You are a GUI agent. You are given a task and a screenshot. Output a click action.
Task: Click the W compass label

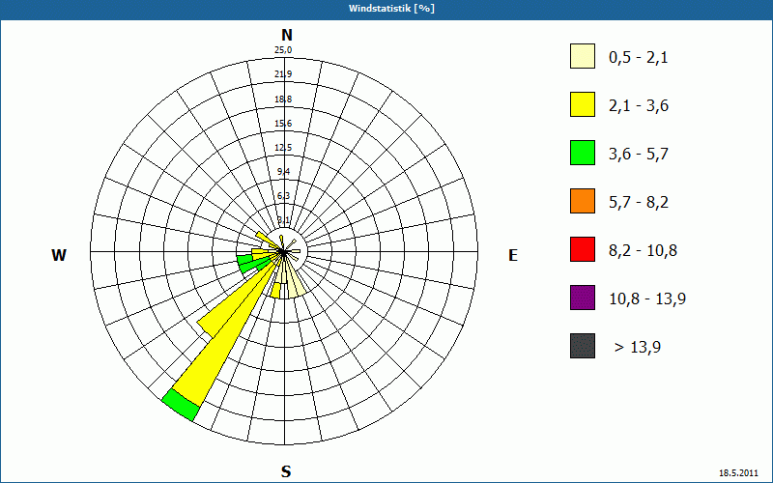[59, 255]
